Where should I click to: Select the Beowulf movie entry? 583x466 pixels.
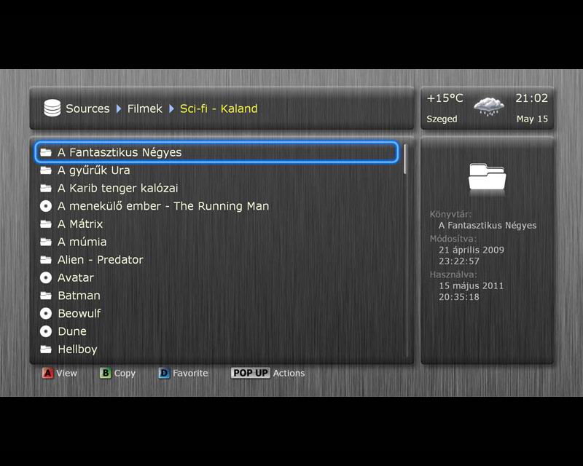point(79,313)
